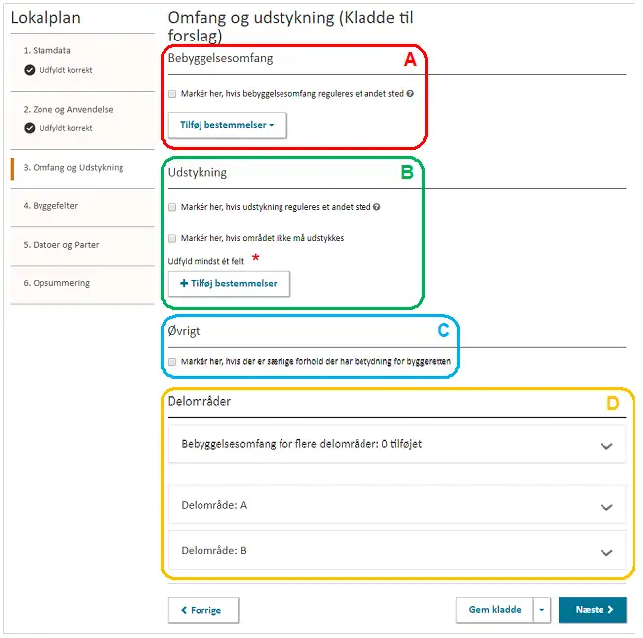Viewport: 643px width, 638px height.
Task: Check 'bebyggelsesomfang reguleres et andet sted' box
Action: (173, 94)
